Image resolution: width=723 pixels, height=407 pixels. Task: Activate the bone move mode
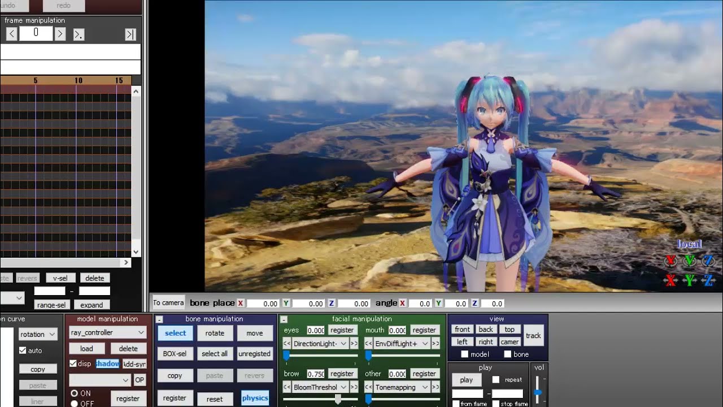click(x=254, y=333)
